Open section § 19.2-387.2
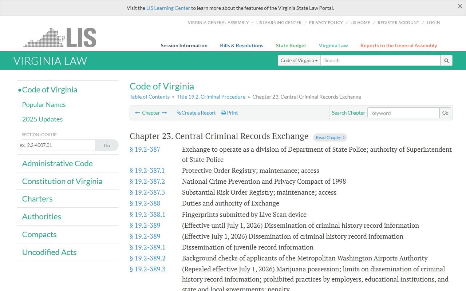Viewport: 466px width, 291px height. [x=147, y=181]
